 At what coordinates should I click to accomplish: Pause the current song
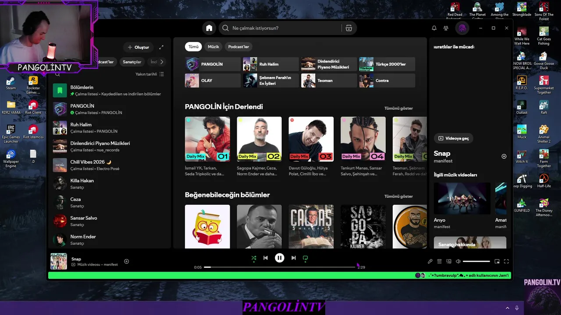[279, 258]
